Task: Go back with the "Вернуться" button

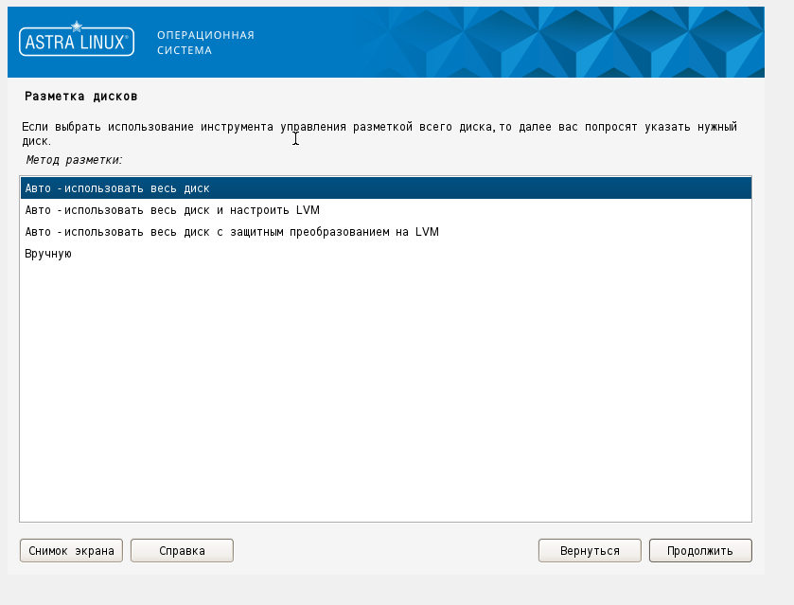Action: (590, 551)
